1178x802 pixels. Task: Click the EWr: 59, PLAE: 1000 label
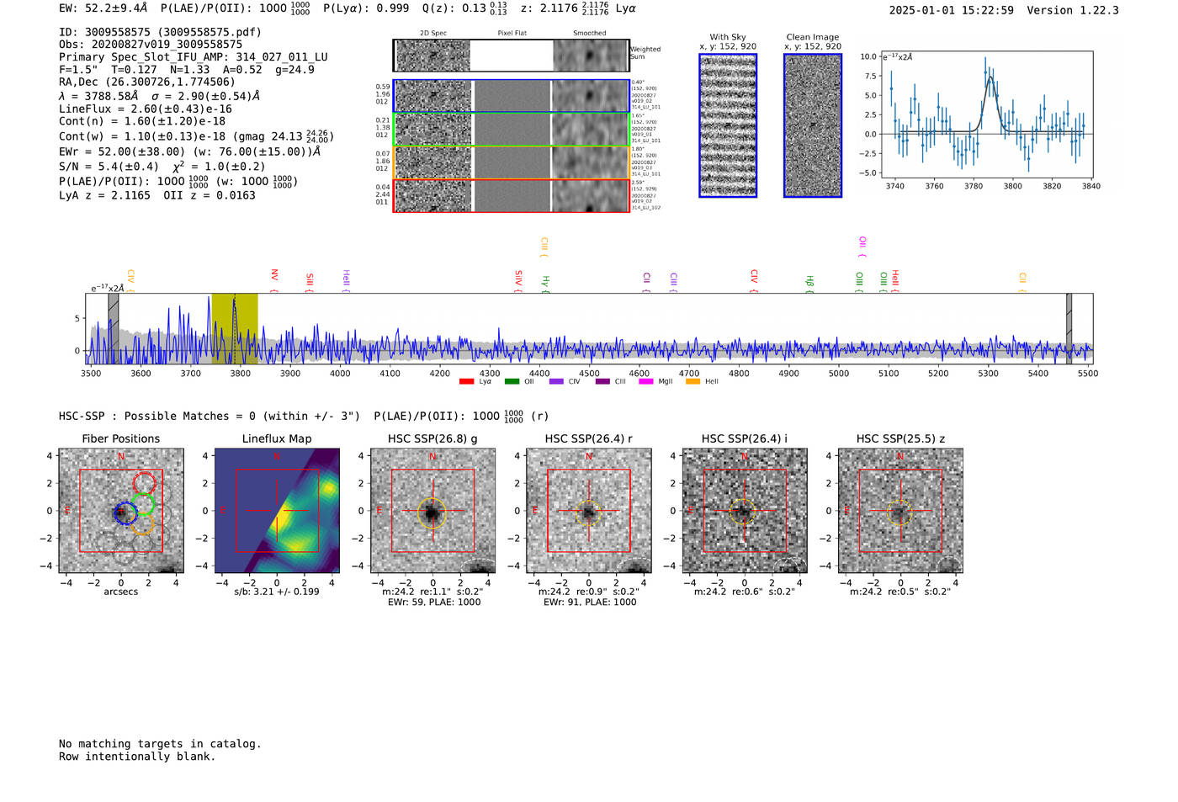coord(433,602)
